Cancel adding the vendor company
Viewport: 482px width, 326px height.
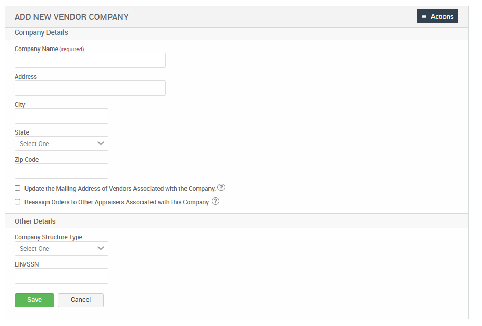coord(80,300)
